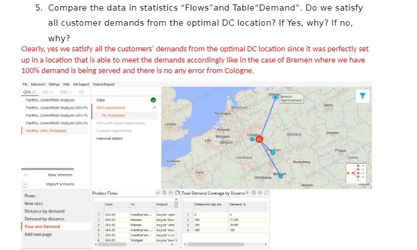This screenshot has width=417, height=250.
Task: Select the Parthiv_GFA_Polarbear scenario
Action: coord(46,131)
